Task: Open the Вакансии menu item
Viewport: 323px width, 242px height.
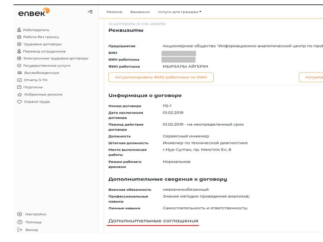Action: click(x=140, y=12)
